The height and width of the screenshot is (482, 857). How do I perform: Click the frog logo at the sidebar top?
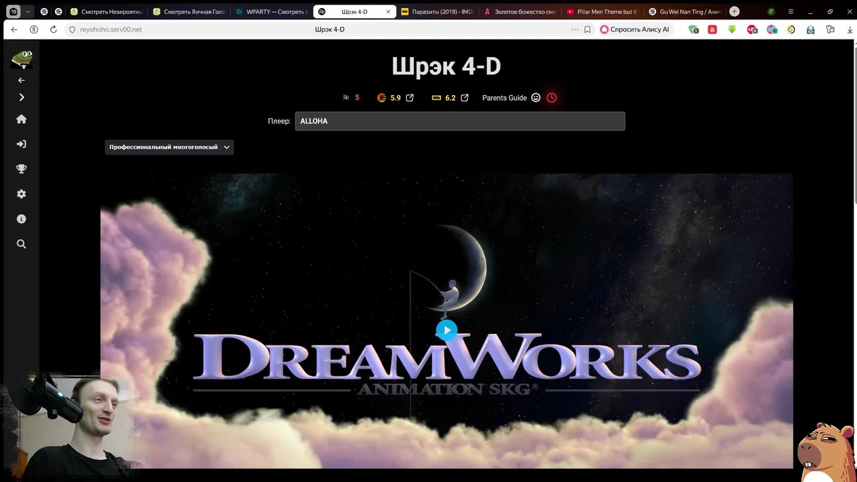click(x=21, y=60)
